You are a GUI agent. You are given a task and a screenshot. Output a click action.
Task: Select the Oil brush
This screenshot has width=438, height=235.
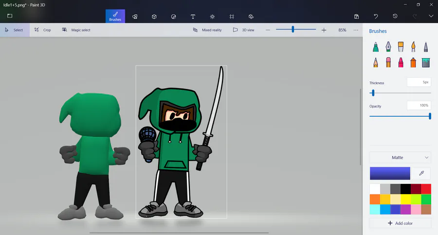coord(401,47)
